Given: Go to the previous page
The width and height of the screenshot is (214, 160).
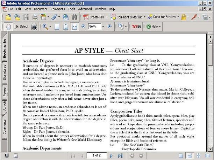Looking at the screenshot, I should tap(82, 156).
